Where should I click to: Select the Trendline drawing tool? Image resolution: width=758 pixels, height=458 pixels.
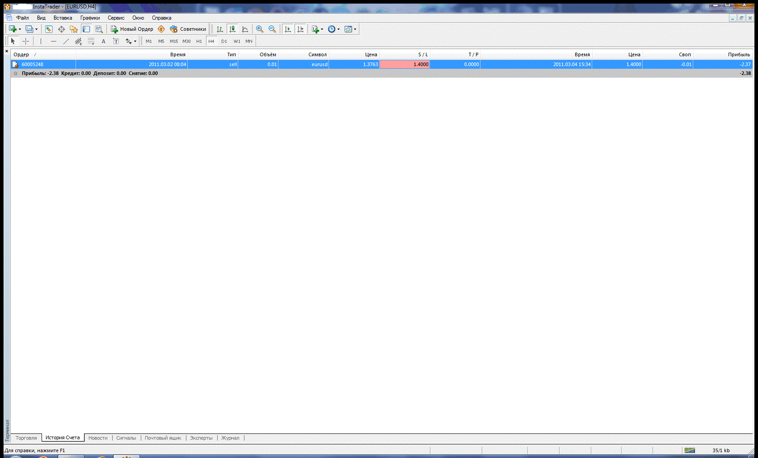[x=66, y=41]
